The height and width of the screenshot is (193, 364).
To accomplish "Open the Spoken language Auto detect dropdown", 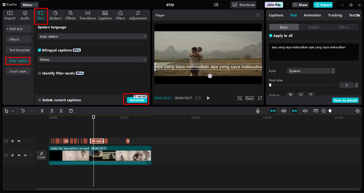I will [x=92, y=37].
